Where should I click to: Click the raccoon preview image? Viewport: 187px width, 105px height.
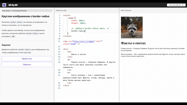click(x=132, y=27)
